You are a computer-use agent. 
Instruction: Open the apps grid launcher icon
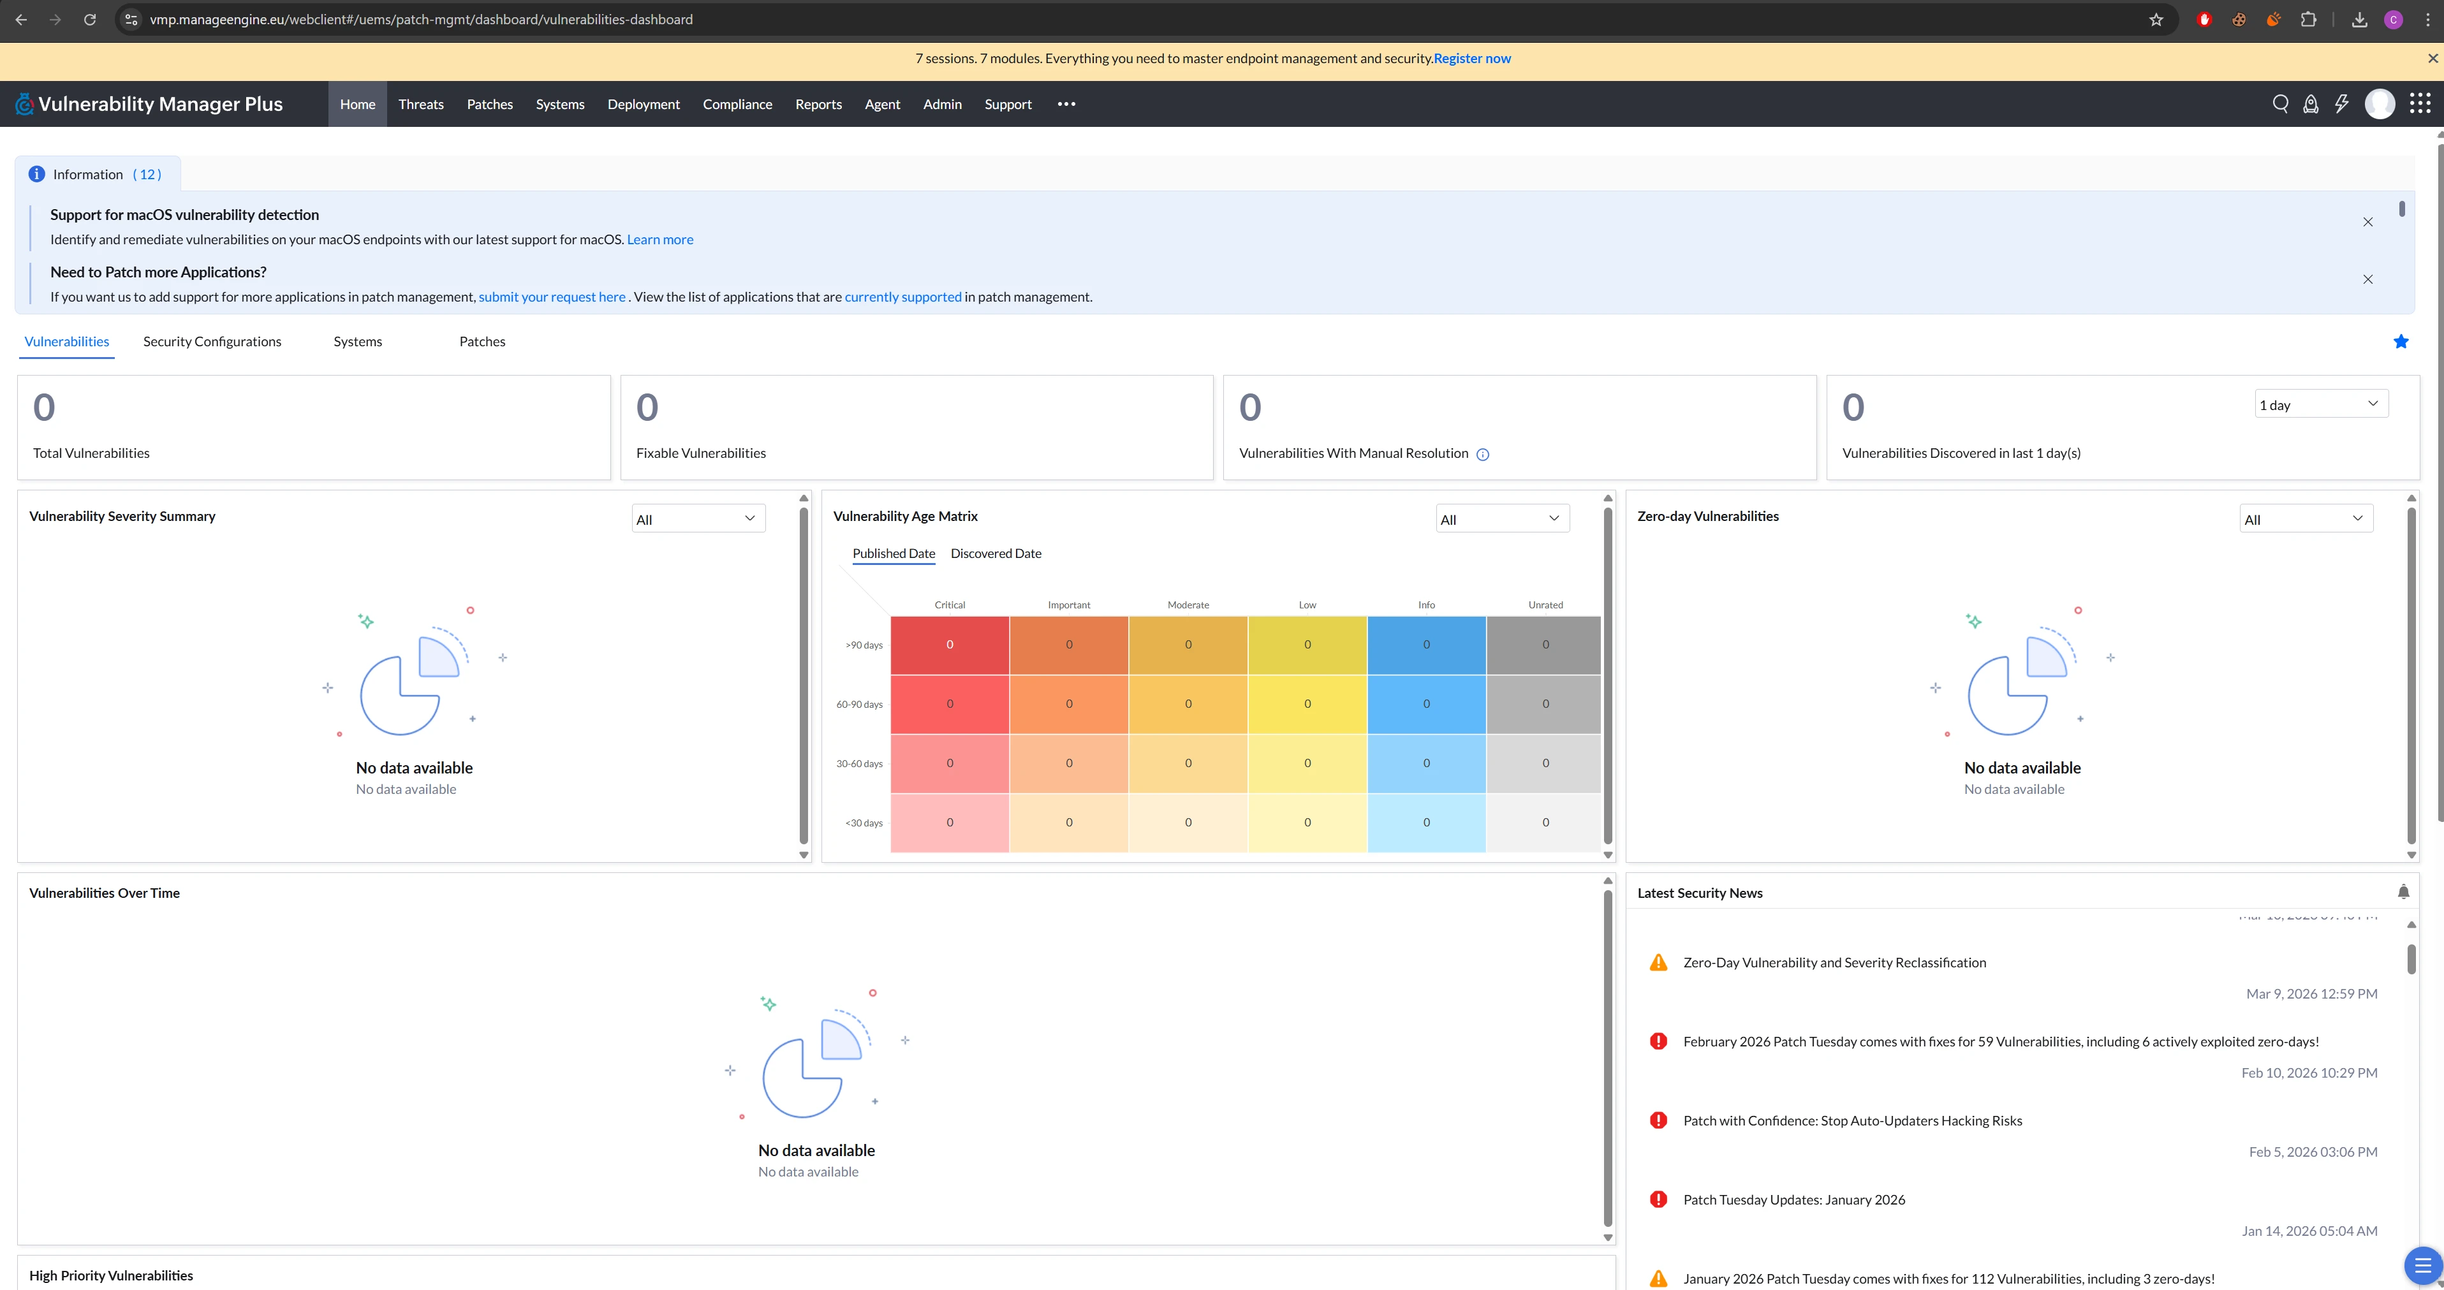coord(2420,103)
